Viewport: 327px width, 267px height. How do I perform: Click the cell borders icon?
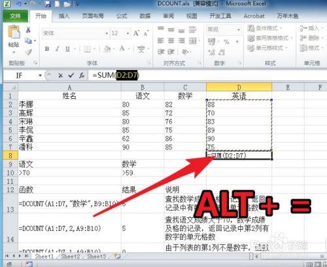coord(88,49)
